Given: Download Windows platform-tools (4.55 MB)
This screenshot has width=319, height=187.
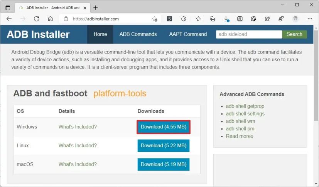Looking at the screenshot, I should [x=164, y=127].
